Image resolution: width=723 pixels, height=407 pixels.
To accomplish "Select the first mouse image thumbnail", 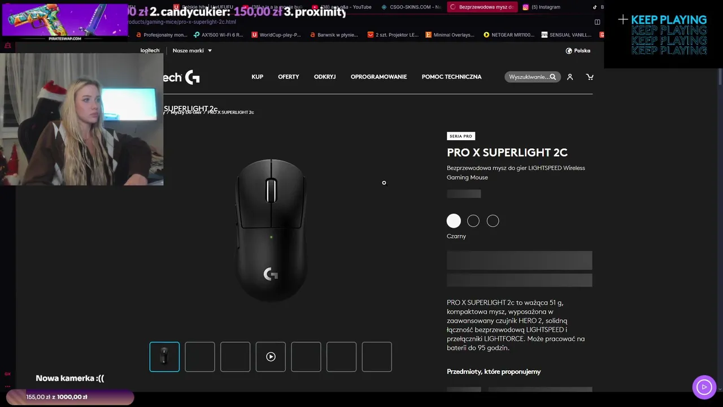I will [164, 357].
